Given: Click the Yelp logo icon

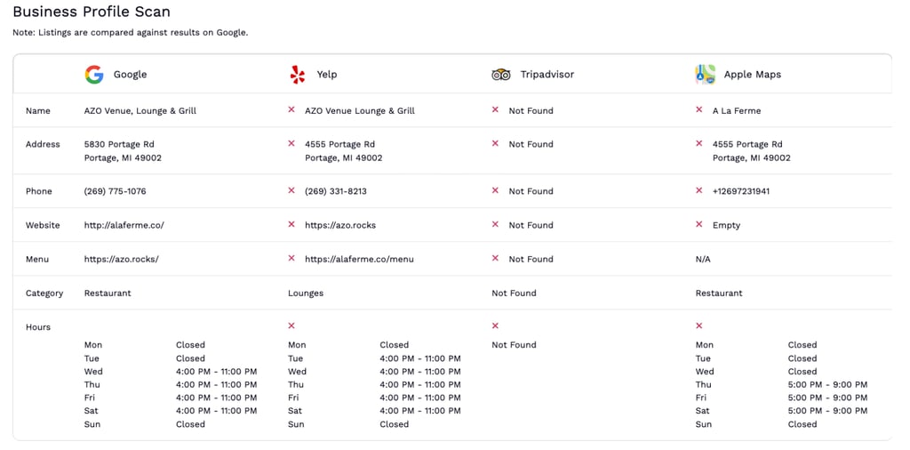Looking at the screenshot, I should point(298,75).
